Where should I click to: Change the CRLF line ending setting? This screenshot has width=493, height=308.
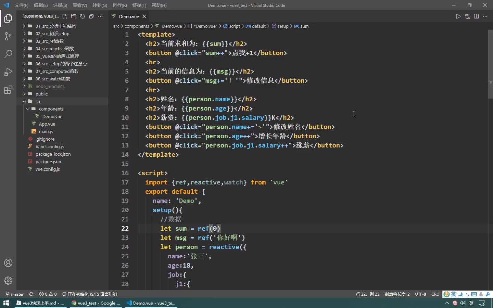point(436,294)
